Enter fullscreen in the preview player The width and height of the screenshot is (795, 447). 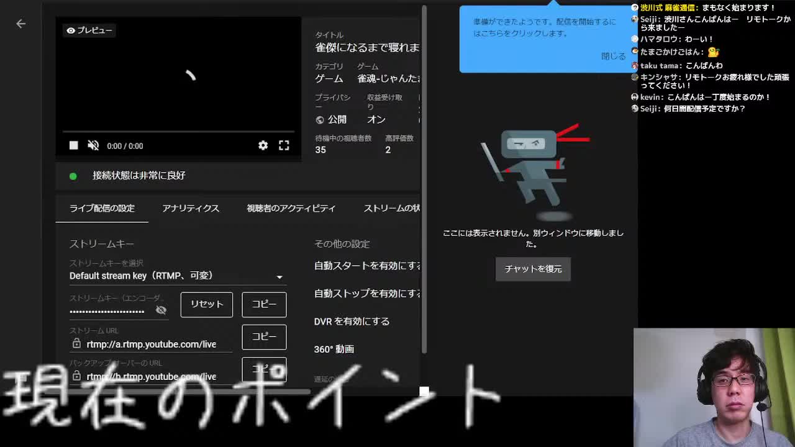pos(284,145)
